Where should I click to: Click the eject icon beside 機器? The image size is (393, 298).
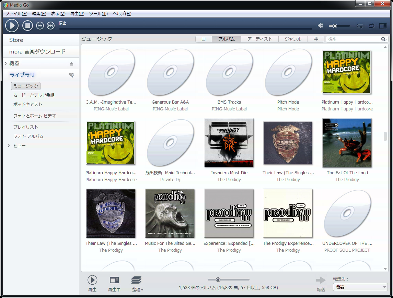(x=71, y=63)
